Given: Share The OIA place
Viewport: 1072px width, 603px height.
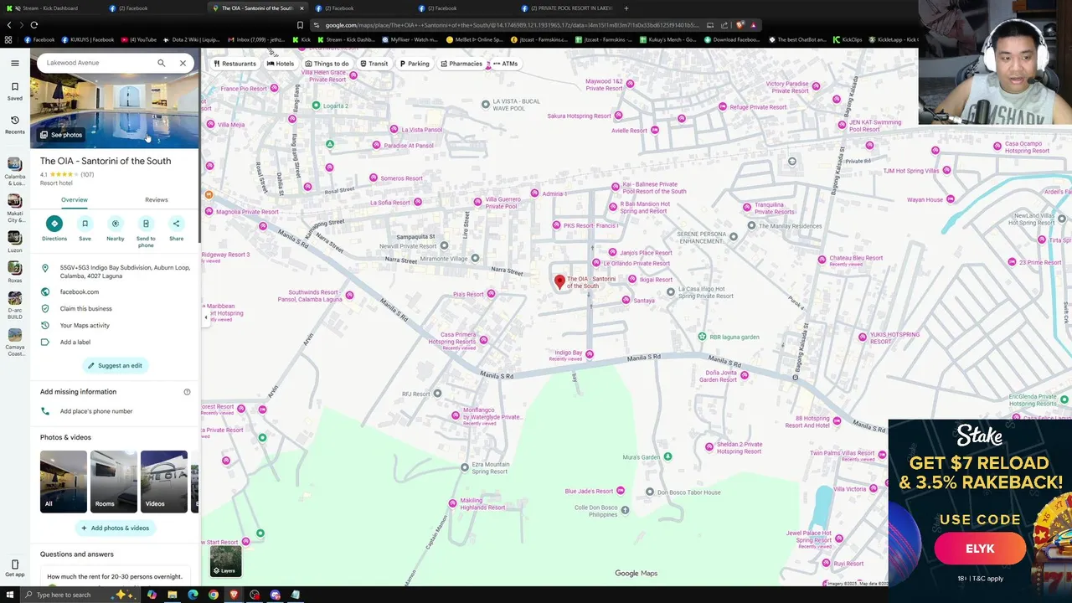Looking at the screenshot, I should 176,229.
